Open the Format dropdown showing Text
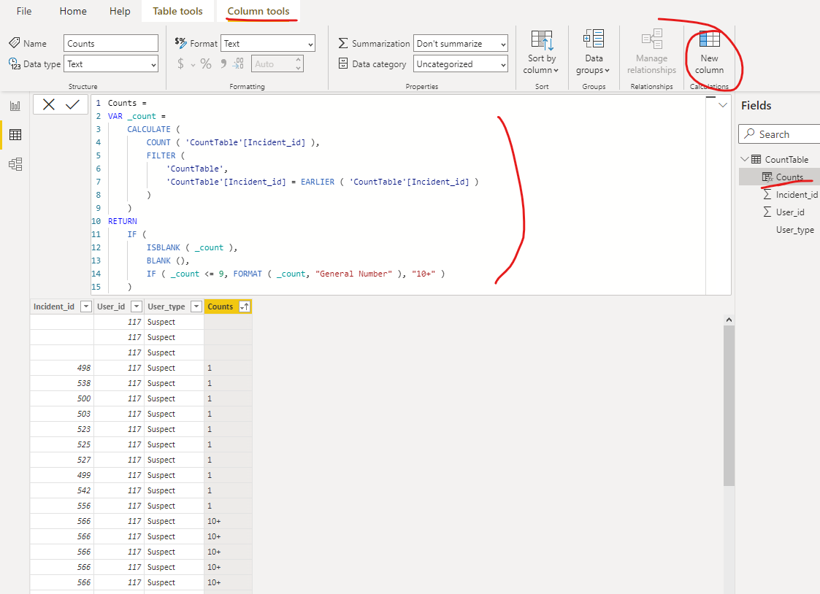The image size is (820, 594). point(268,43)
